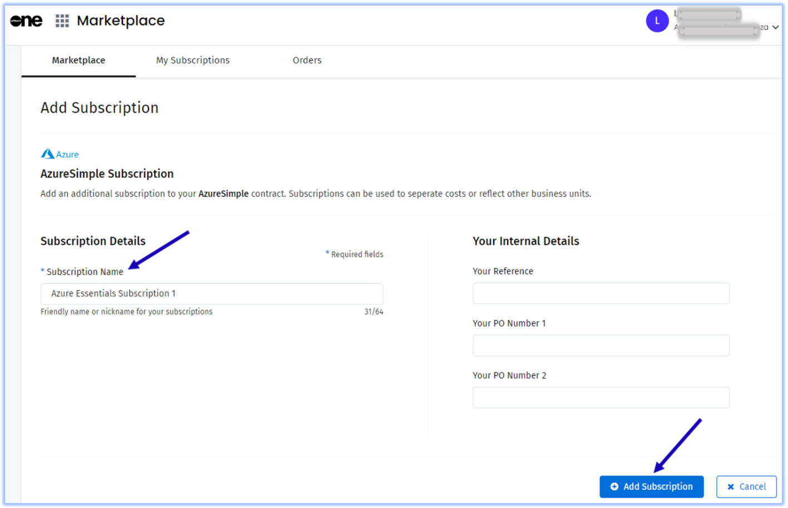Click the plus icon on Add Subscription
788x508 pixels.
point(614,487)
